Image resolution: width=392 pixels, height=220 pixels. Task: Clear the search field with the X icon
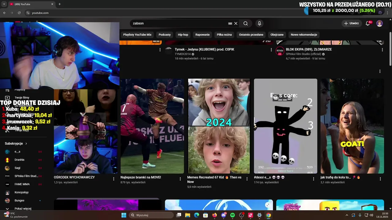pos(236,24)
